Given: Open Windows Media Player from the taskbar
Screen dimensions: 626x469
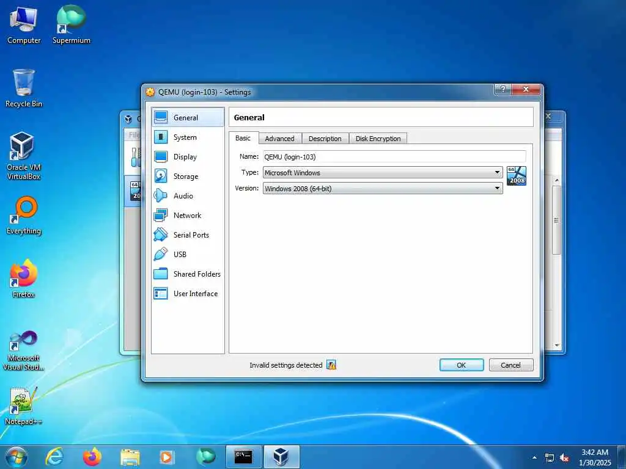Looking at the screenshot, I should click(166, 457).
